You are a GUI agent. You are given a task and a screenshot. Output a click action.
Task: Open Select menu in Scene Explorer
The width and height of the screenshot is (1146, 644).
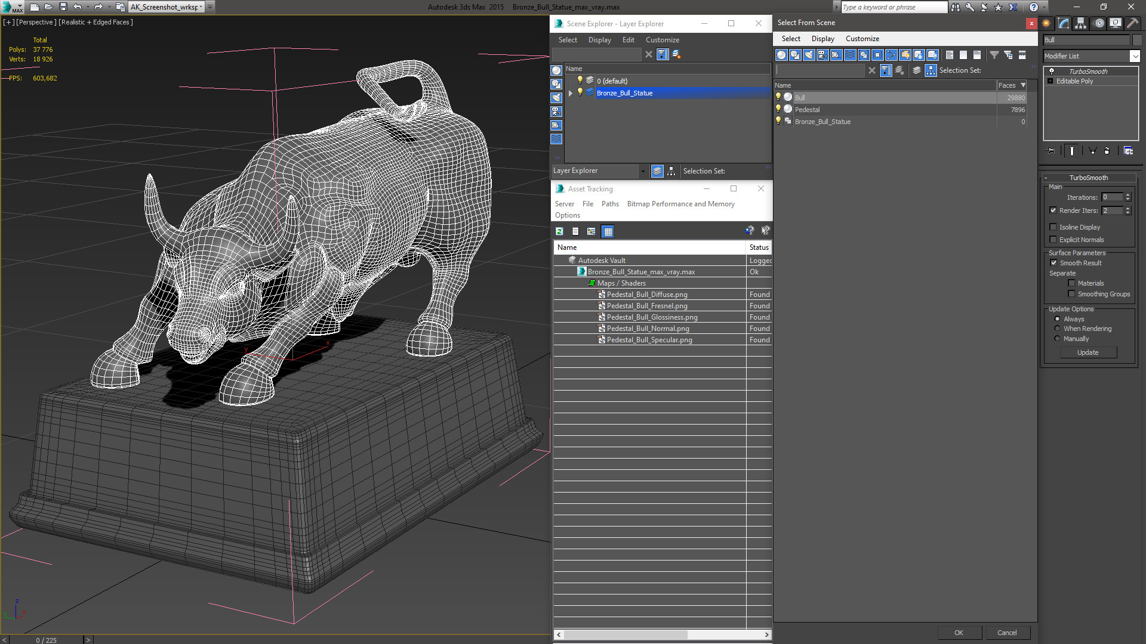pos(568,40)
